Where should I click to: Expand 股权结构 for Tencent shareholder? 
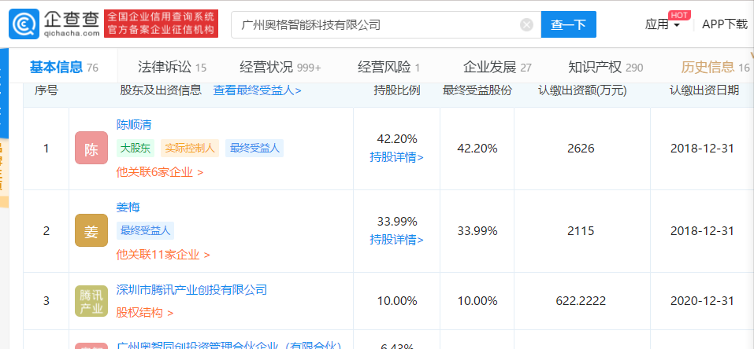[145, 313]
